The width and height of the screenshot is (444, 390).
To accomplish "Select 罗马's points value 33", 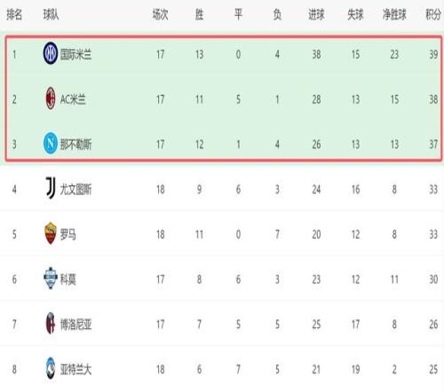I will (433, 235).
